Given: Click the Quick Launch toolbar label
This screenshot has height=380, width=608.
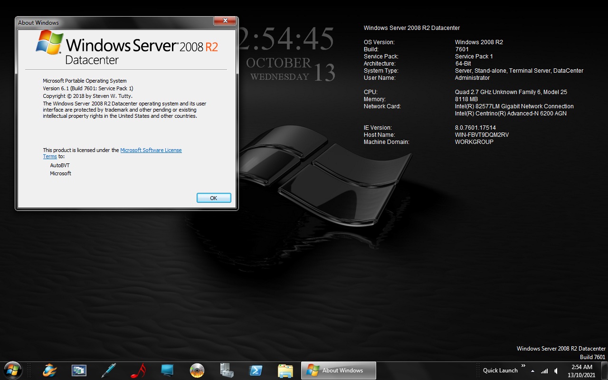Looking at the screenshot, I should 500,370.
